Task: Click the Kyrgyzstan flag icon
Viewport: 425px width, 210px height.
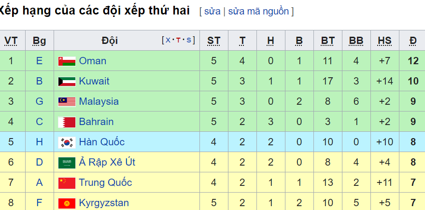Action: coord(67,203)
